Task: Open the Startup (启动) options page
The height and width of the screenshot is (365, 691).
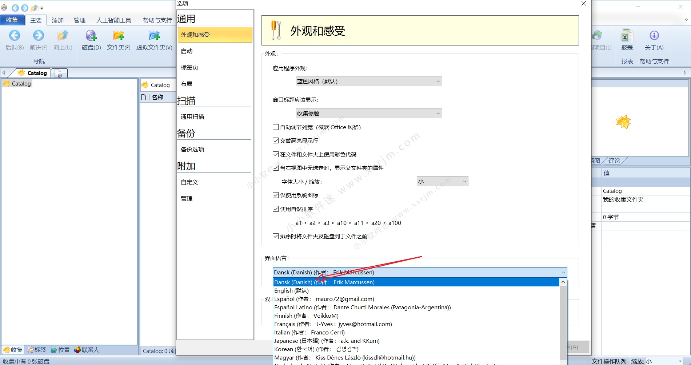Action: [187, 51]
